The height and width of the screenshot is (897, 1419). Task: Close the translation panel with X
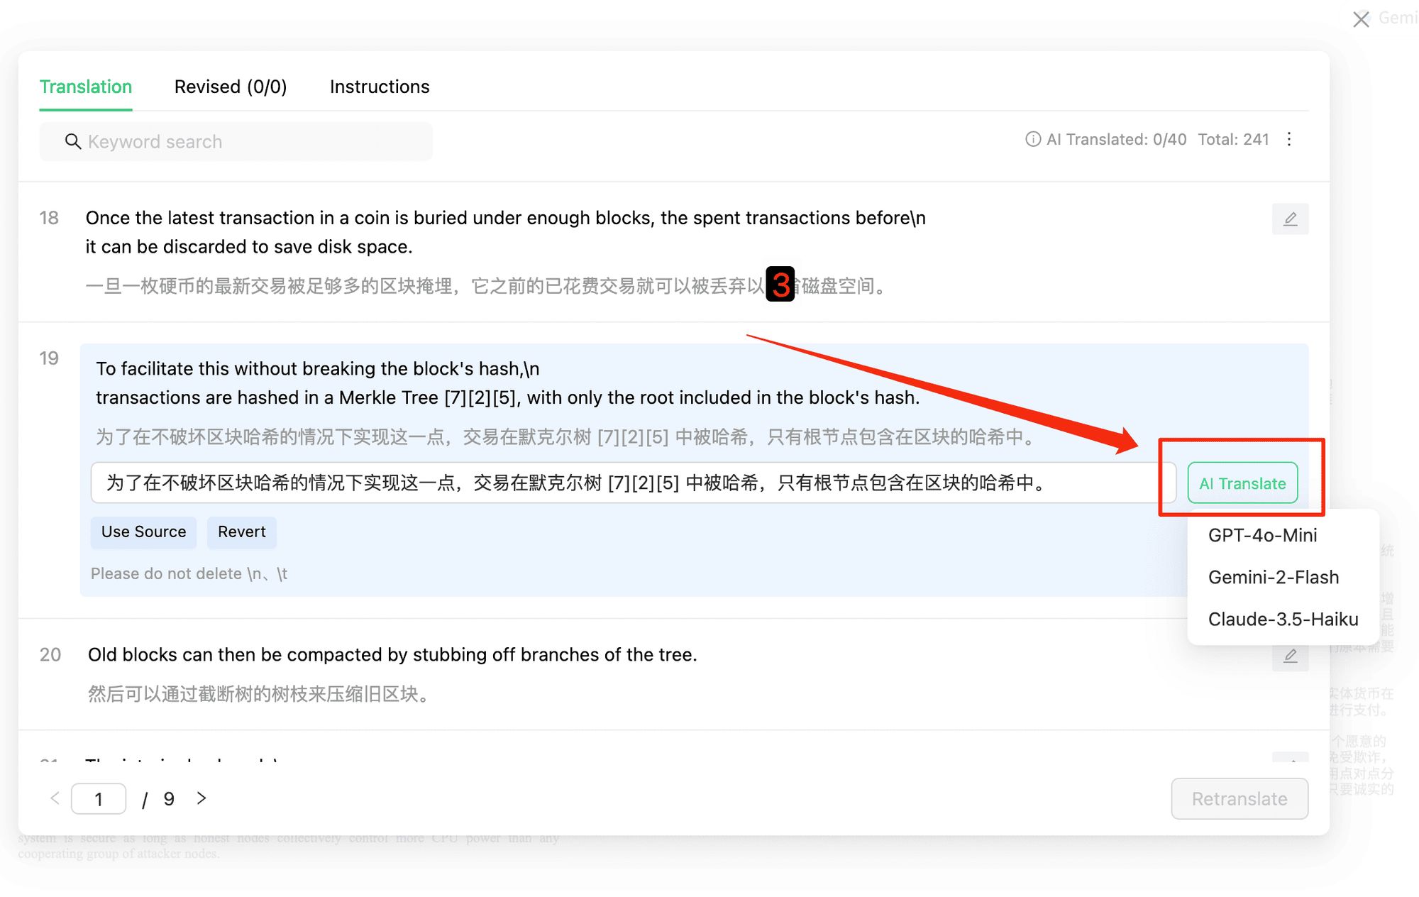click(1360, 19)
